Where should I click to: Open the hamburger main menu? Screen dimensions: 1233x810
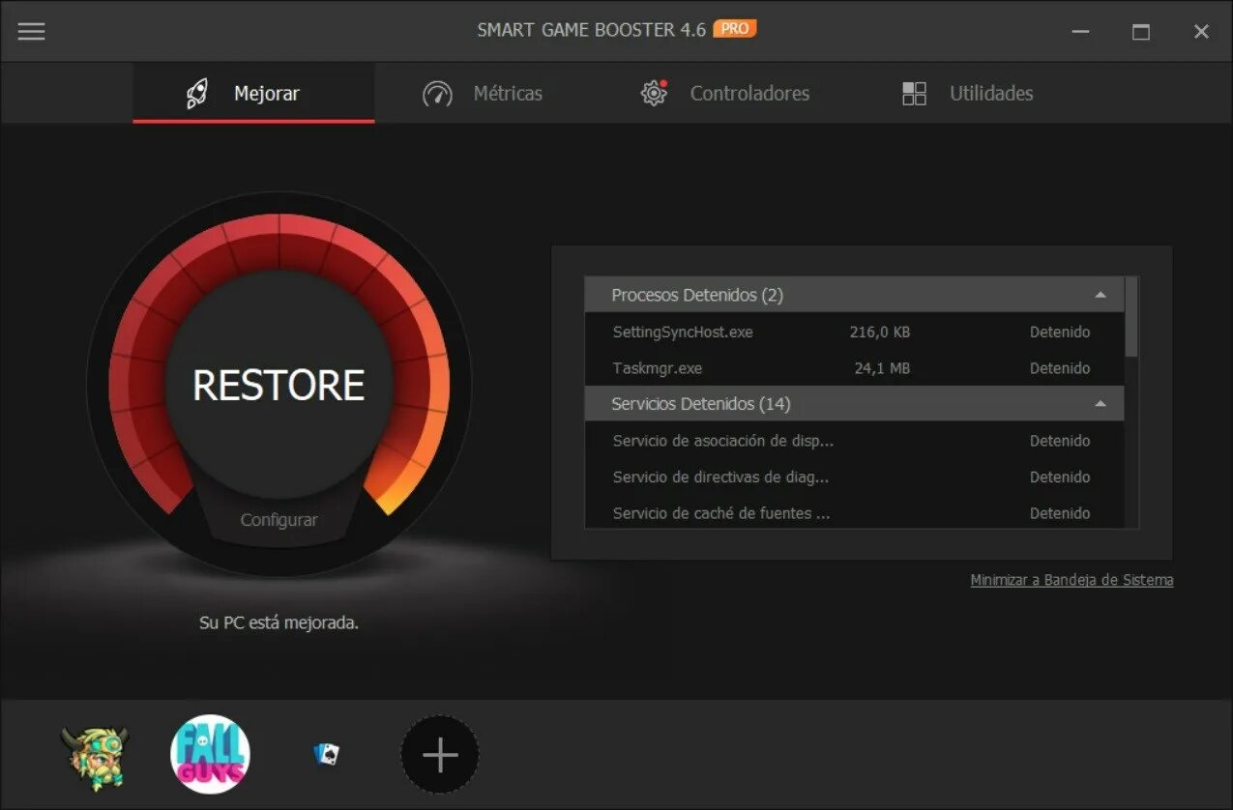tap(32, 31)
